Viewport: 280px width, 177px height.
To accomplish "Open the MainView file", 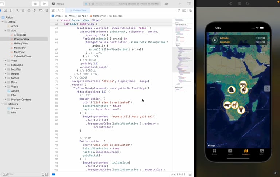I will [19, 48].
